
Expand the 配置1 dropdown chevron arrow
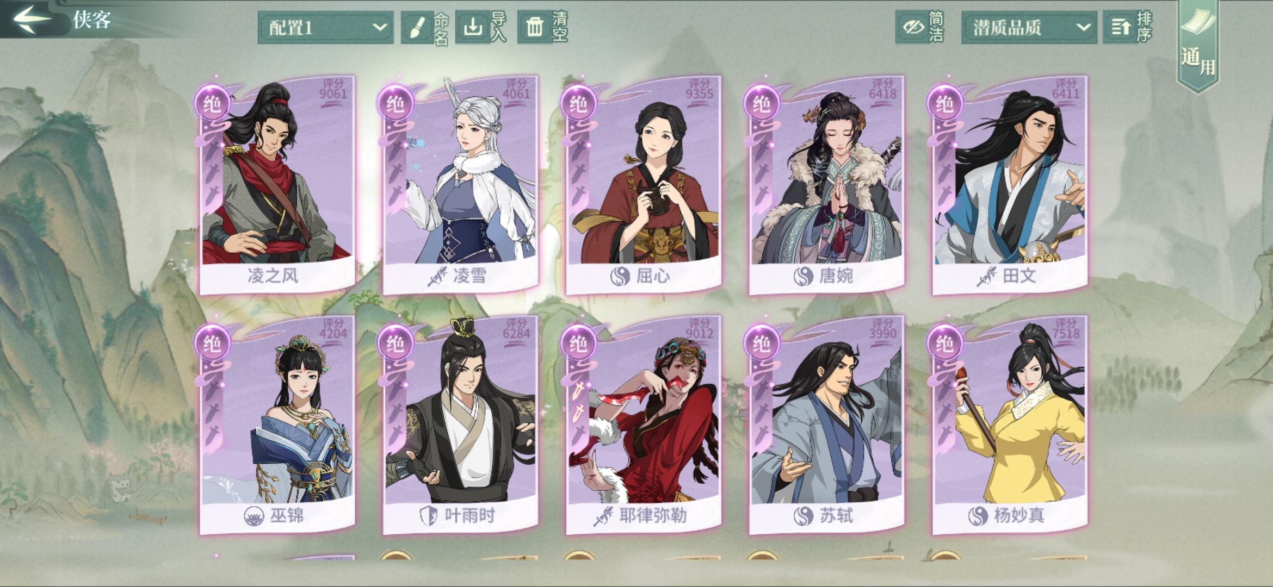(x=379, y=27)
